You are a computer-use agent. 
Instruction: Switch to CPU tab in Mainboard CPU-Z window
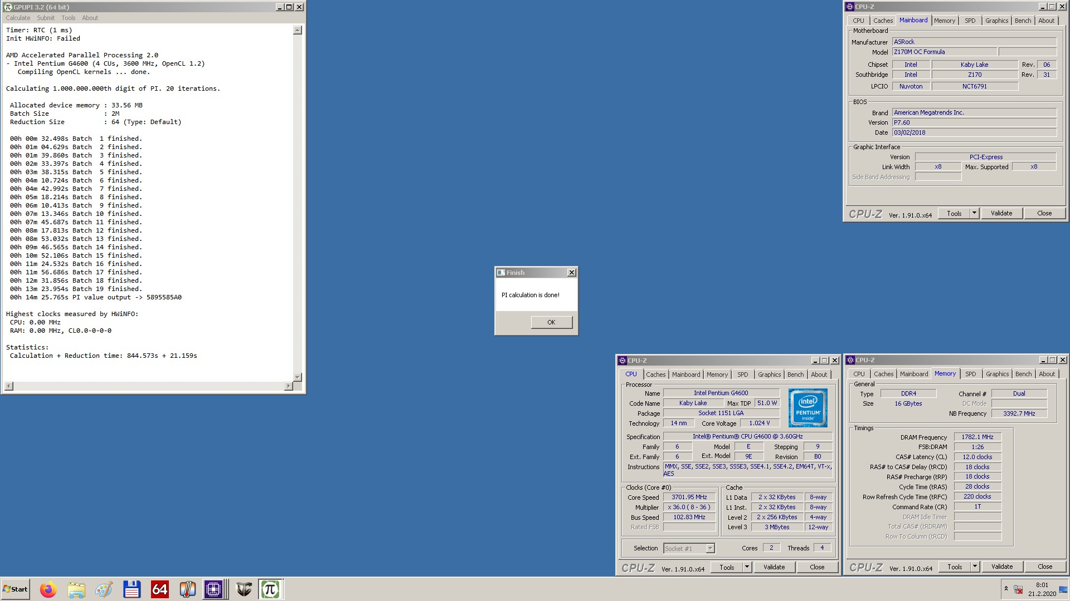tap(858, 21)
